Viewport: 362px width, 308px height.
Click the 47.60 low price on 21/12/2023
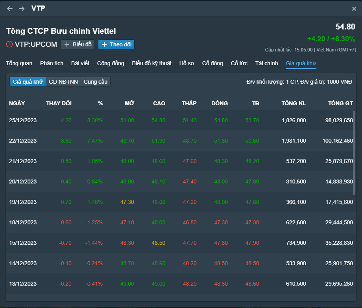(x=190, y=161)
